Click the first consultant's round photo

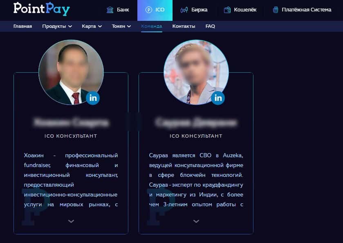click(x=71, y=72)
